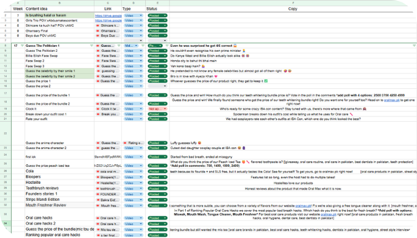The image size is (417, 238).
Task: Select the copy cell Luffy guesses luffy
Action: coord(293,133)
